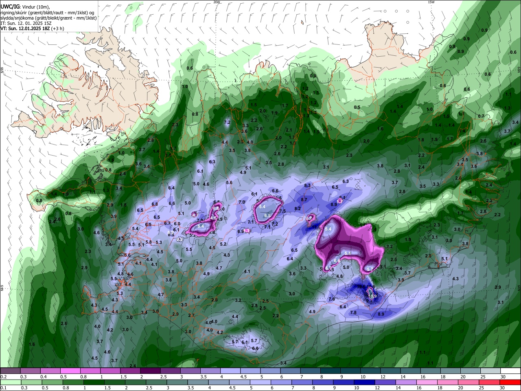
Task: Click the '7.8' value off the south-east coast
Action: [353, 312]
